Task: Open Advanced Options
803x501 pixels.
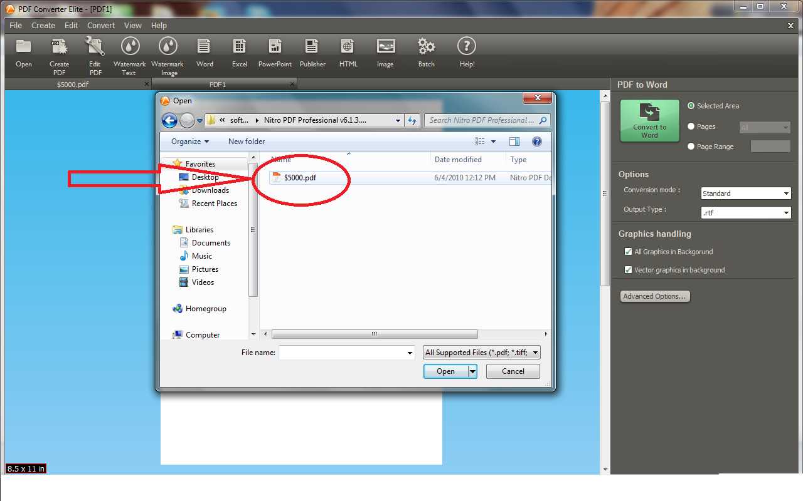Action: tap(655, 296)
